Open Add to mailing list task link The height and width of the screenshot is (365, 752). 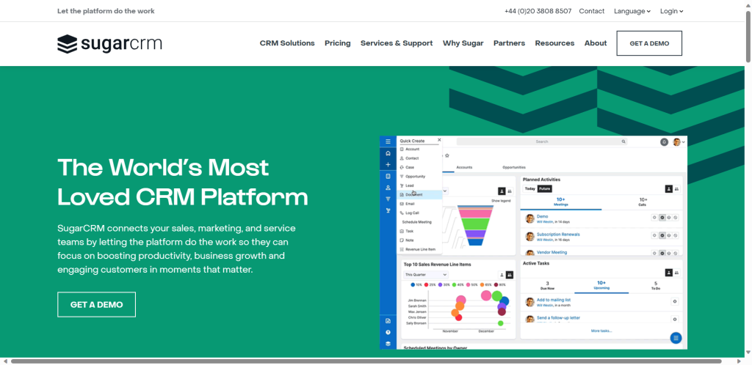[554, 300]
